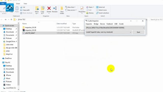Click the Copy path button
The image size is (163, 92).
25,10
